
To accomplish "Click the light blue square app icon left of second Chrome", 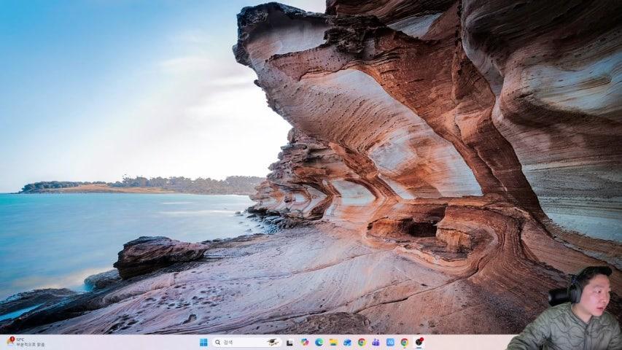I will click(390, 342).
